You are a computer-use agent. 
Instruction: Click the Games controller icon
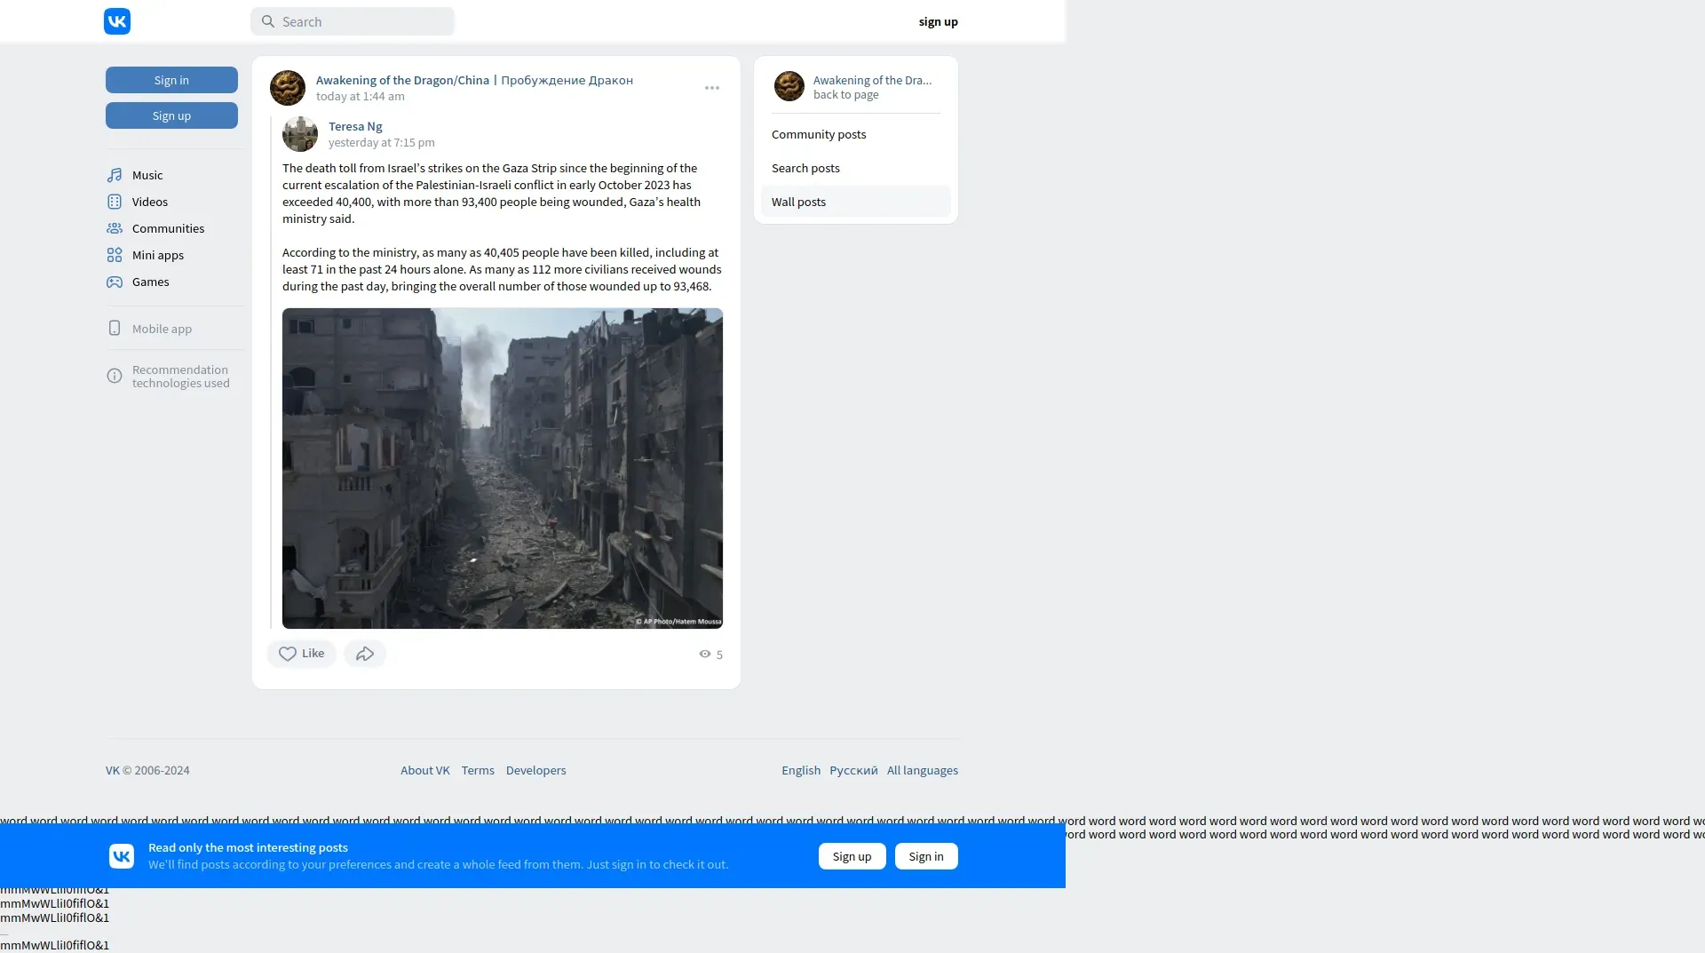coord(115,282)
